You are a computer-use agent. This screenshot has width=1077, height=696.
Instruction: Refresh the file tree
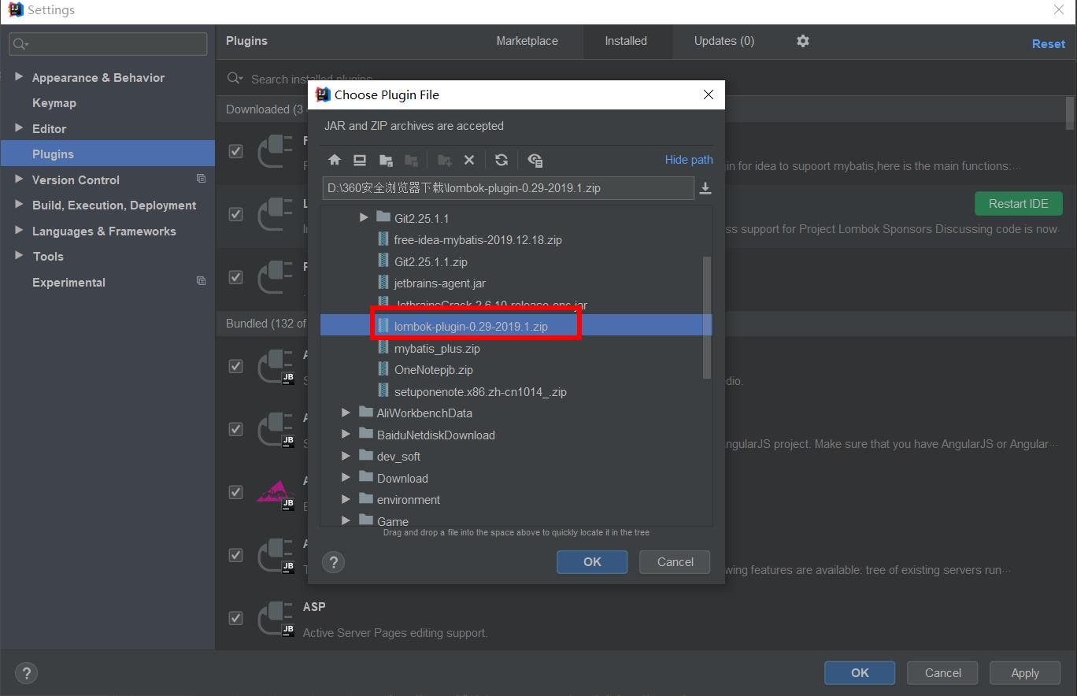point(501,160)
